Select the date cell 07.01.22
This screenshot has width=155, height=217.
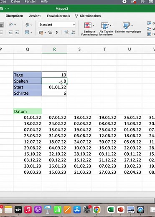click(54, 118)
